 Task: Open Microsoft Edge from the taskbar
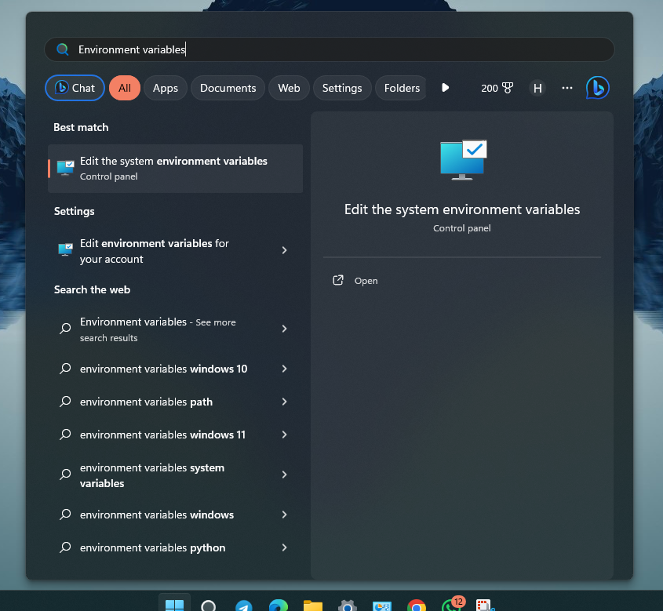pyautogui.click(x=279, y=606)
